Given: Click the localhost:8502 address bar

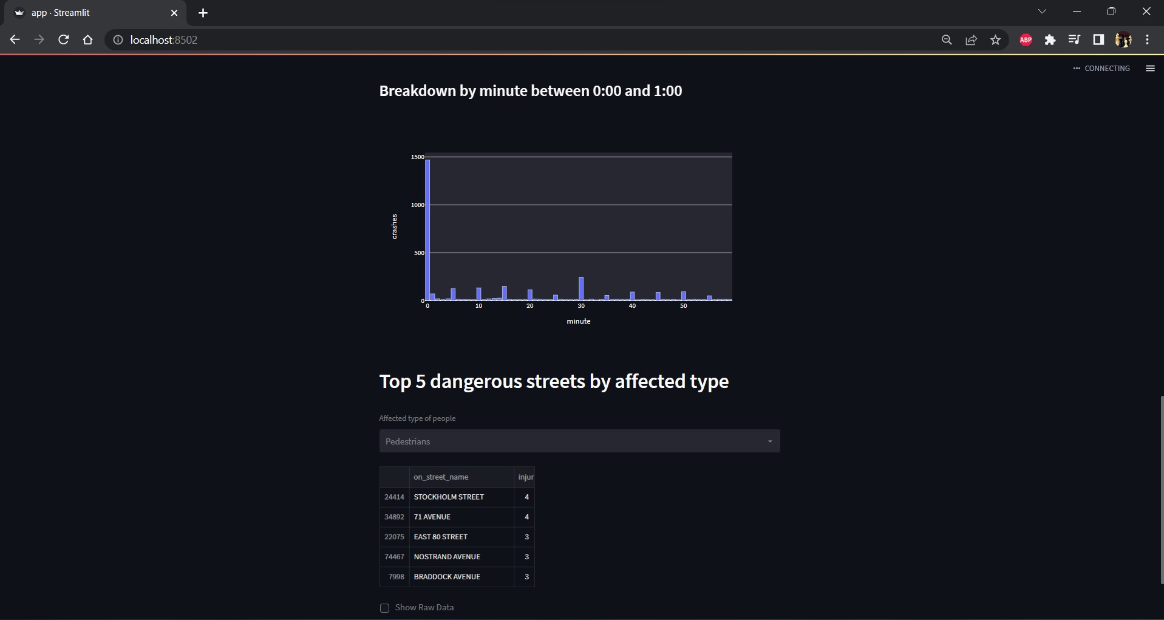Looking at the screenshot, I should (522, 40).
